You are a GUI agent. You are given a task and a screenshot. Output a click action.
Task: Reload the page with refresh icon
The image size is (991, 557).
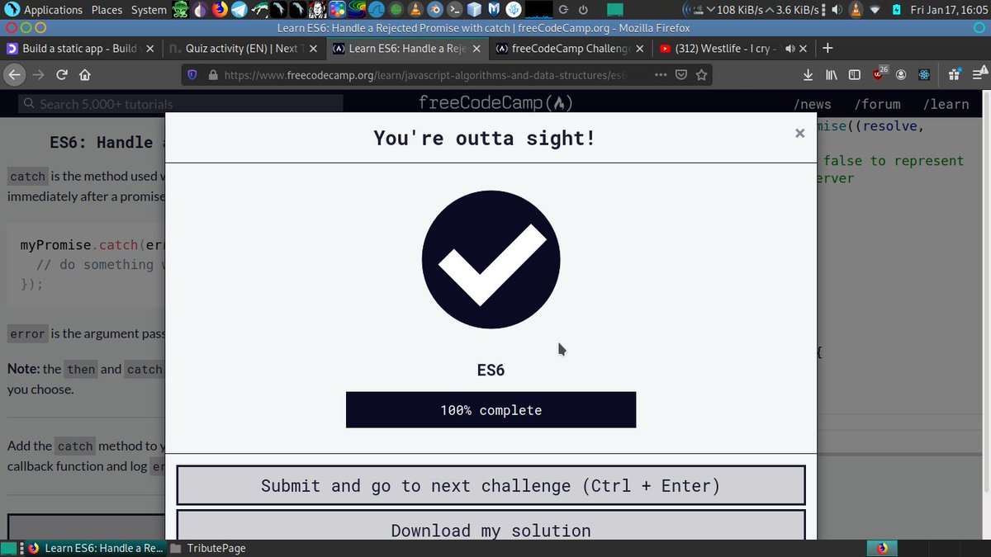(x=61, y=75)
